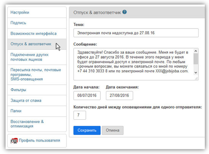This screenshot has height=154, width=209.
Task: Click the user profile icon
Action: pos(14,141)
